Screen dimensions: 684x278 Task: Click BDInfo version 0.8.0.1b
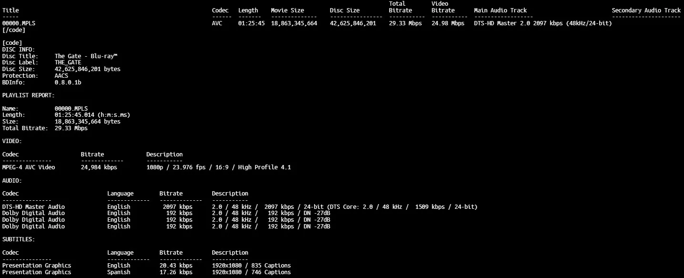click(x=68, y=82)
